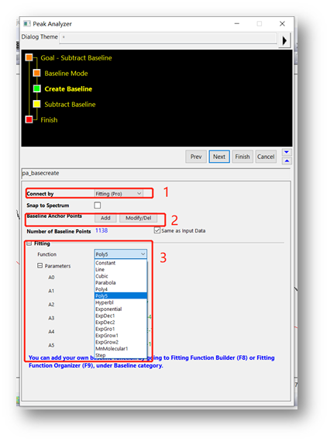Image resolution: width=330 pixels, height=442 pixels.
Task: Click the blue down-arrow panel toggle
Action: point(287,152)
